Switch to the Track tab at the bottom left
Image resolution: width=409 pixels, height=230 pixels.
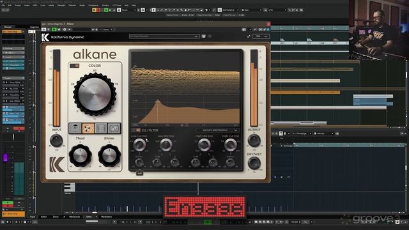(x=33, y=217)
